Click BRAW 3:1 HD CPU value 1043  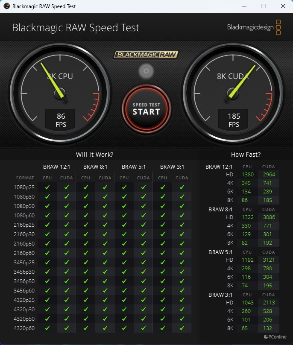[x=248, y=303]
